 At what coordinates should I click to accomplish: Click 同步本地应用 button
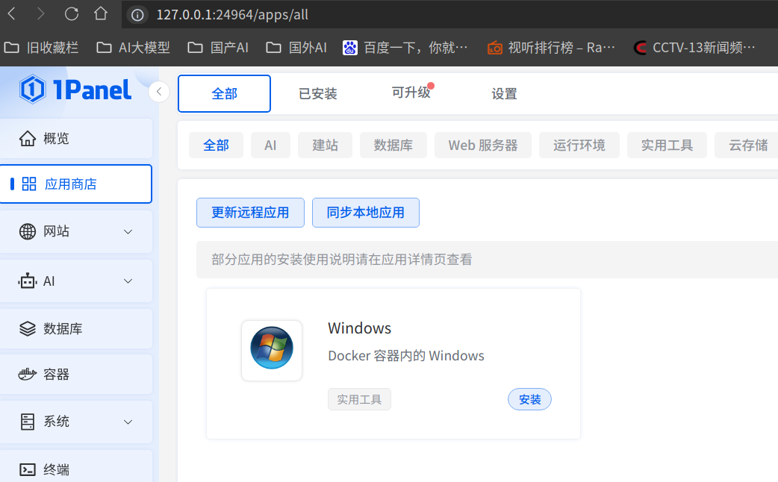[x=366, y=213]
